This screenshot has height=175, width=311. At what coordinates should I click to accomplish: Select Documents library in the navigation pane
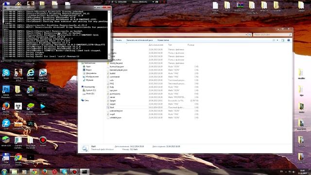click(89, 73)
